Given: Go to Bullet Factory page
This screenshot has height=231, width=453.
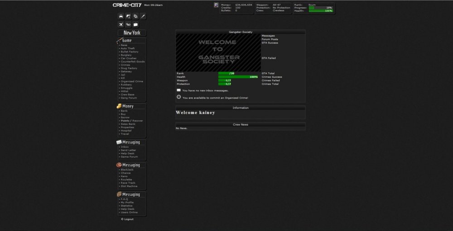Looking at the screenshot, I should pos(130,52).
